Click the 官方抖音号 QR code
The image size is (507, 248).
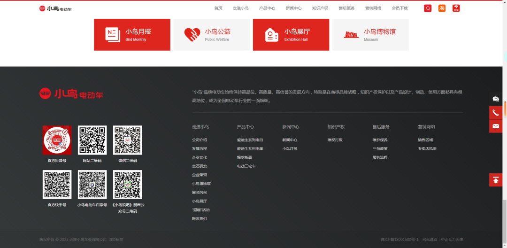(x=57, y=140)
